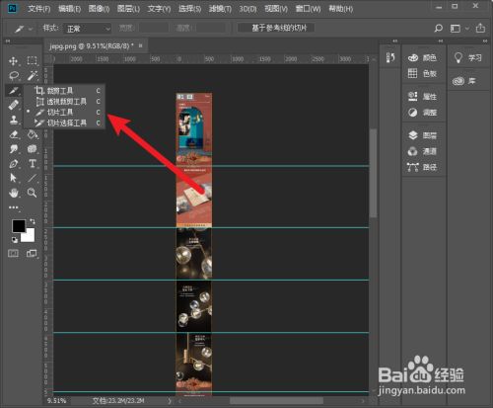Viewport: 493px width, 408px height.
Task: Reset default foreground and background colors
Action: pos(15,240)
